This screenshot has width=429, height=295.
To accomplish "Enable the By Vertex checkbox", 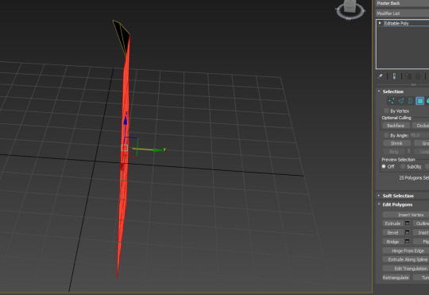I will [x=386, y=111].
